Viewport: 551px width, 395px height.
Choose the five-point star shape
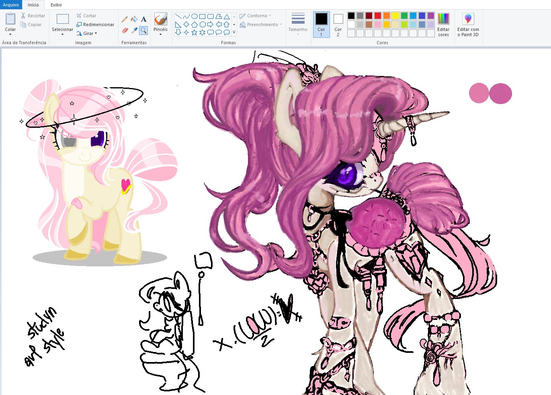tap(195, 33)
